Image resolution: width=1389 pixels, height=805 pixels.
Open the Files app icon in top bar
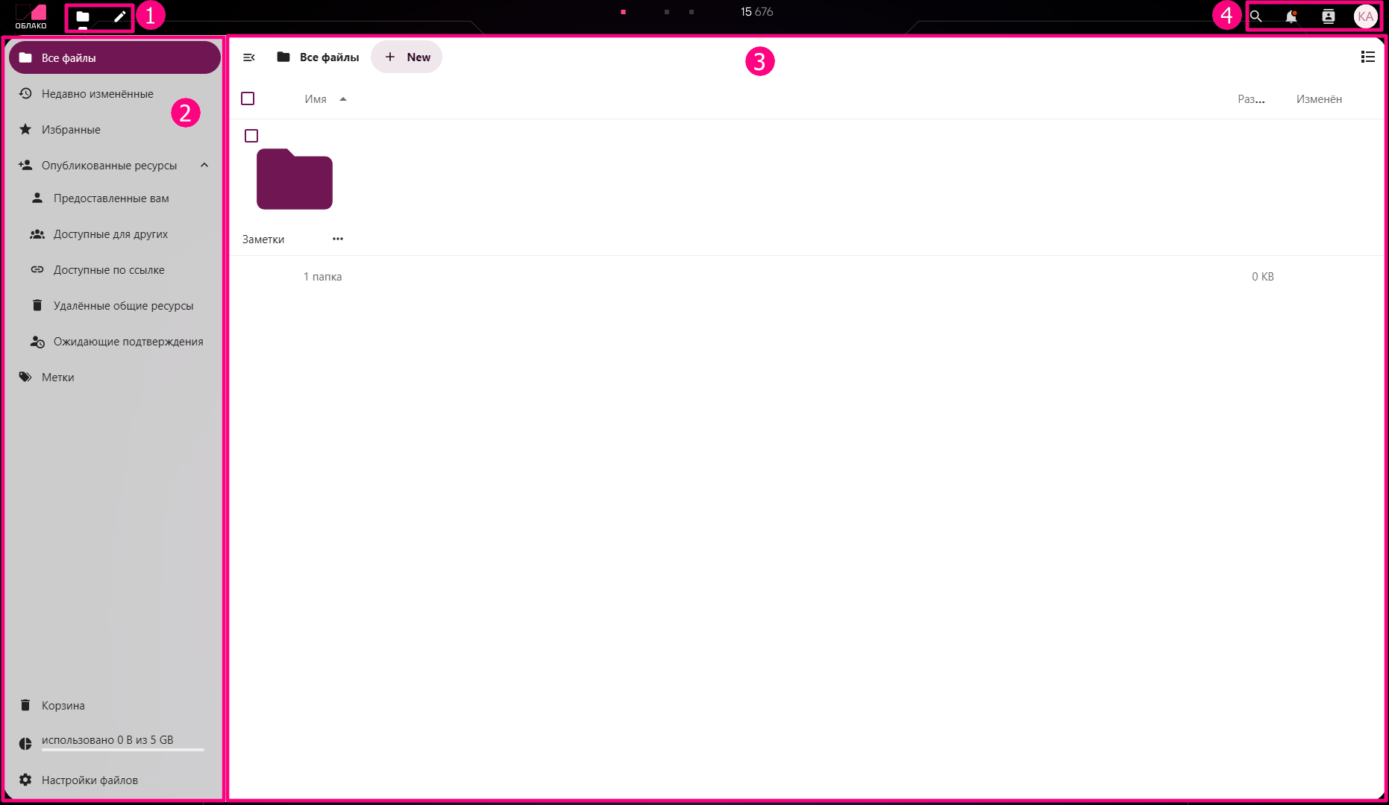point(83,16)
